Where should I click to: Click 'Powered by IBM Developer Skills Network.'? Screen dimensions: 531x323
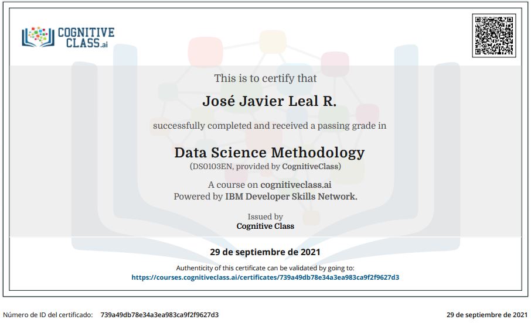[265, 197]
